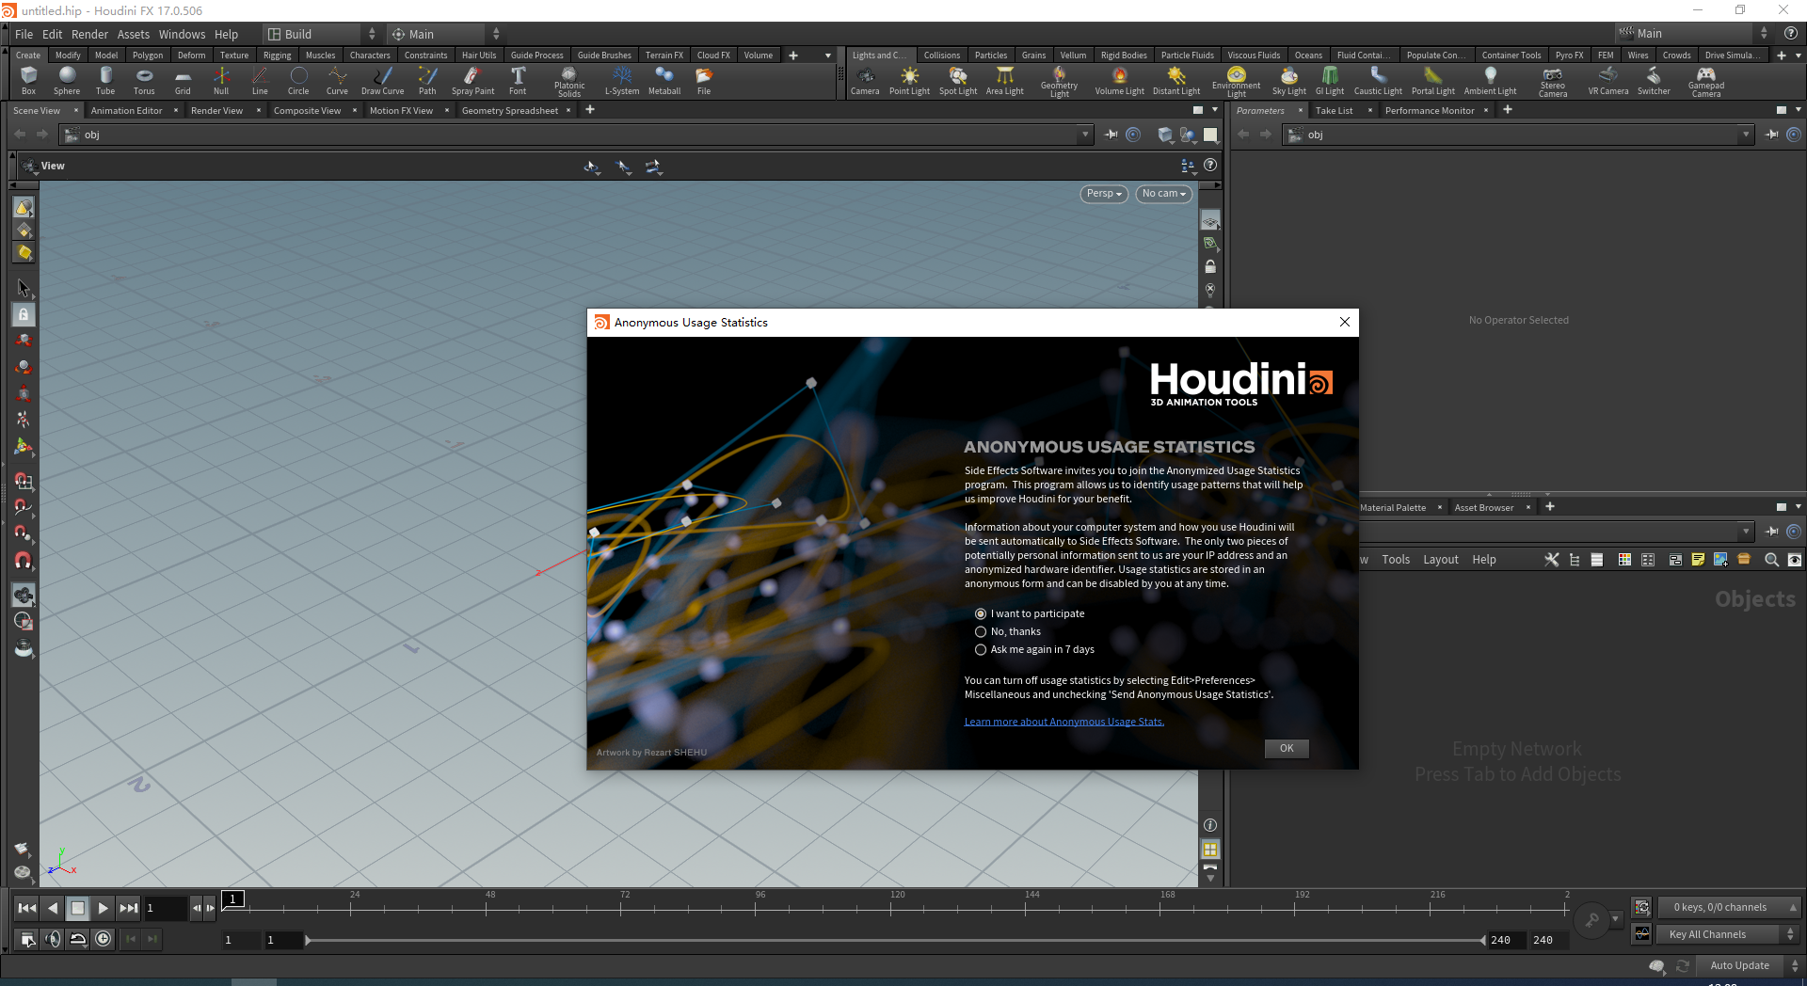This screenshot has height=986, width=1807.
Task: Open the network editor Tools menu
Action: pyautogui.click(x=1396, y=560)
